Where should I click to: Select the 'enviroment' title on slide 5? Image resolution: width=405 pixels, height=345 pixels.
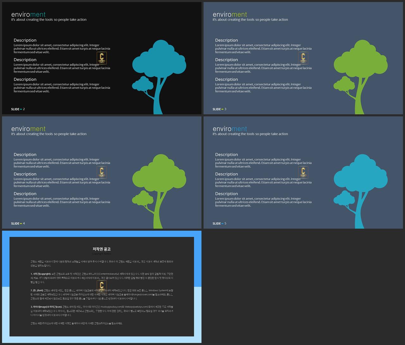(230, 129)
